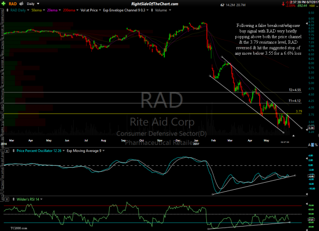
Task: Click the T1=4.12 target label
Action: click(295, 101)
